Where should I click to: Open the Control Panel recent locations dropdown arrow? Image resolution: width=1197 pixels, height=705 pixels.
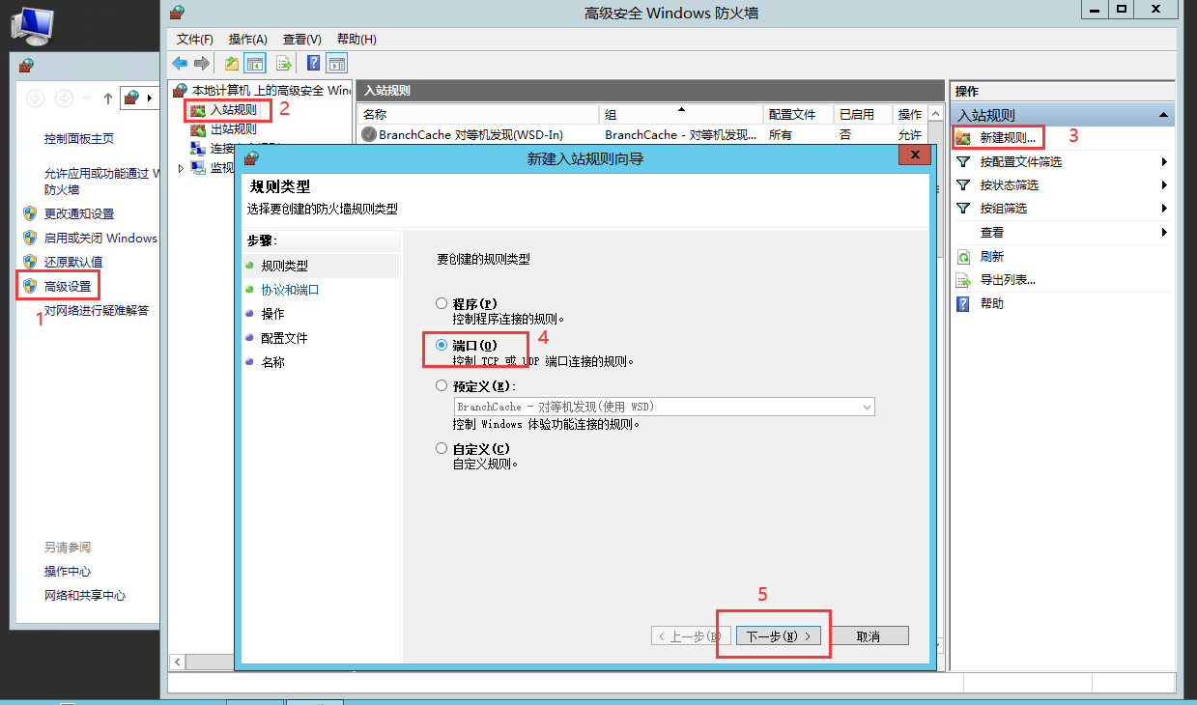[x=86, y=98]
